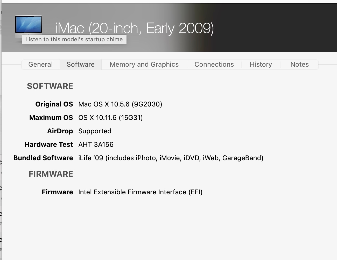This screenshot has height=260, width=337.
Task: Select the OS X 10.11.6 (15G31) value
Action: pyautogui.click(x=110, y=118)
